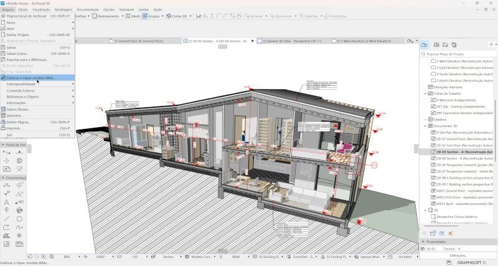The image size is (498, 266).
Task: Select the Label tool (A1) in toolbox
Action: click(19, 202)
